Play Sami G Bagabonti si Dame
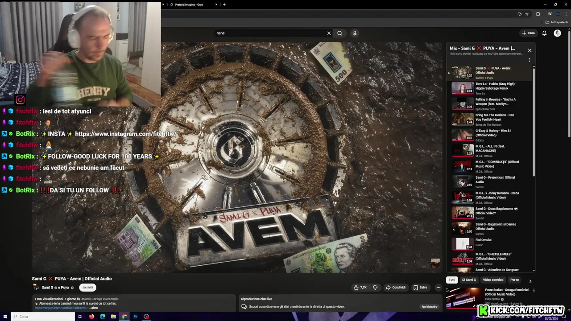 [x=490, y=229]
